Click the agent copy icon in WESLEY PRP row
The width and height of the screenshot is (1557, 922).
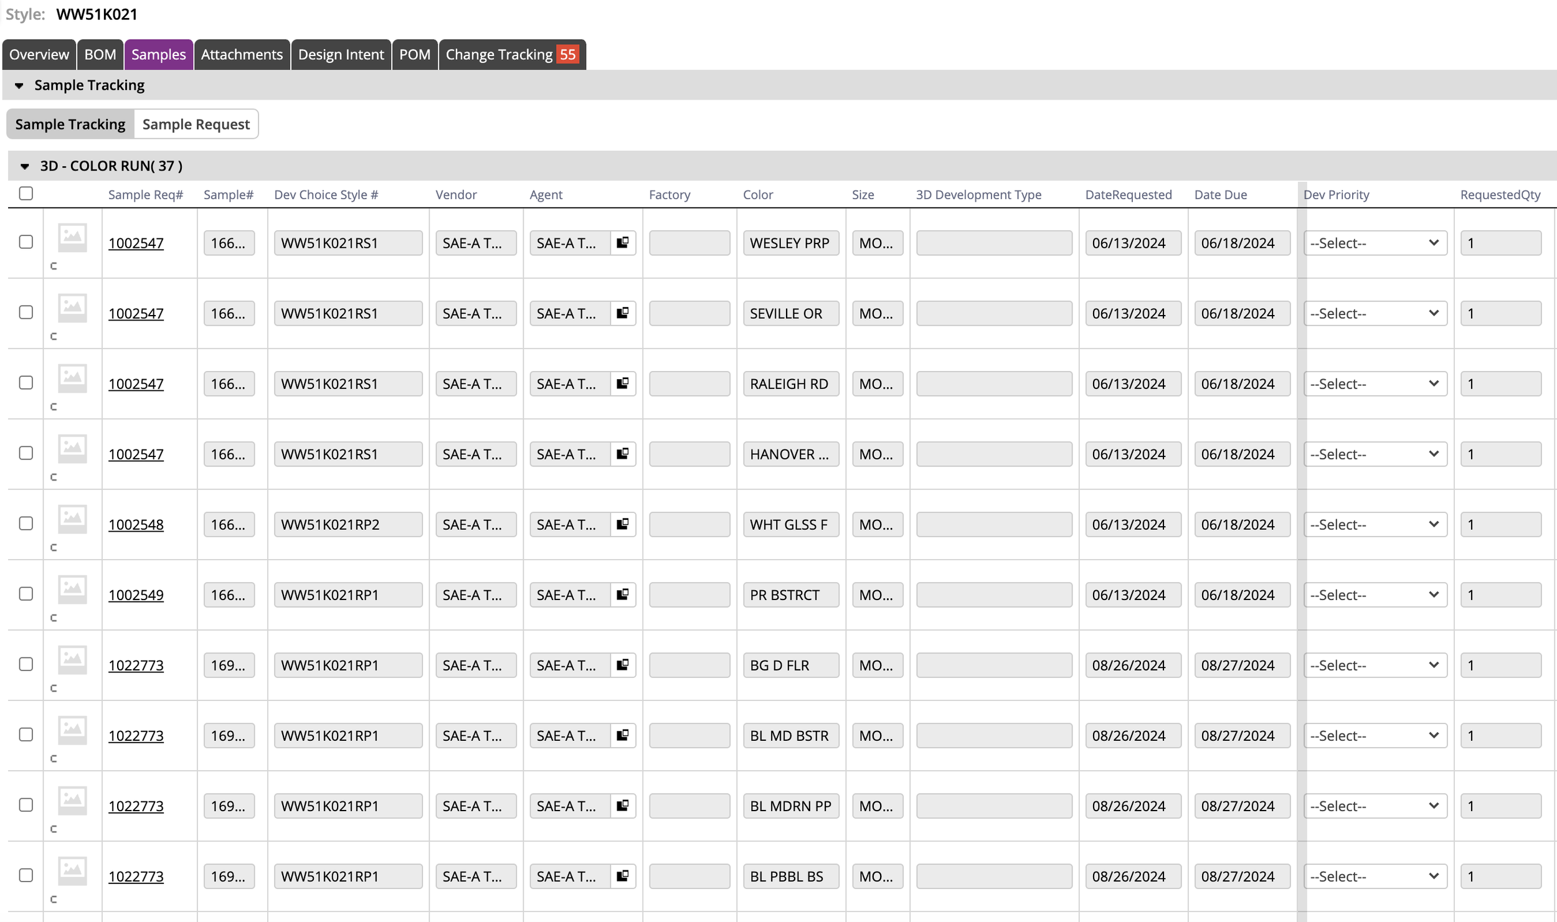(x=622, y=243)
